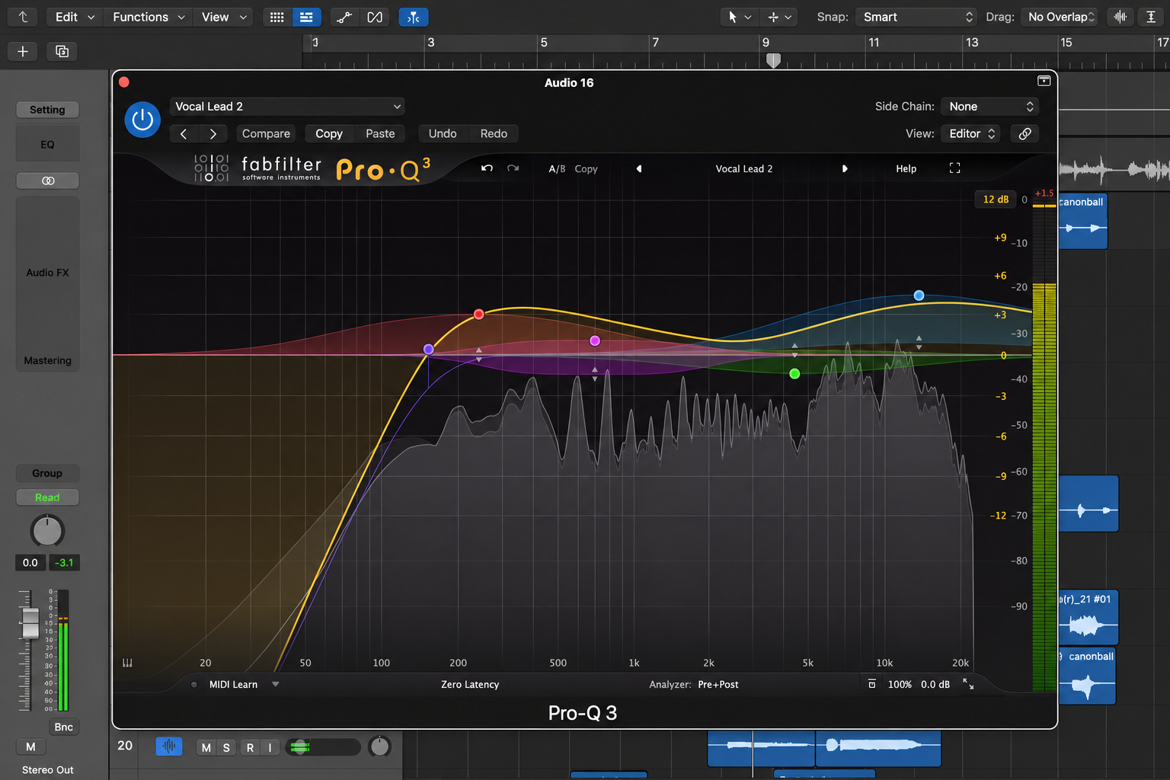Toggle the A/B state switch
This screenshot has height=780, width=1170.
[x=557, y=169]
